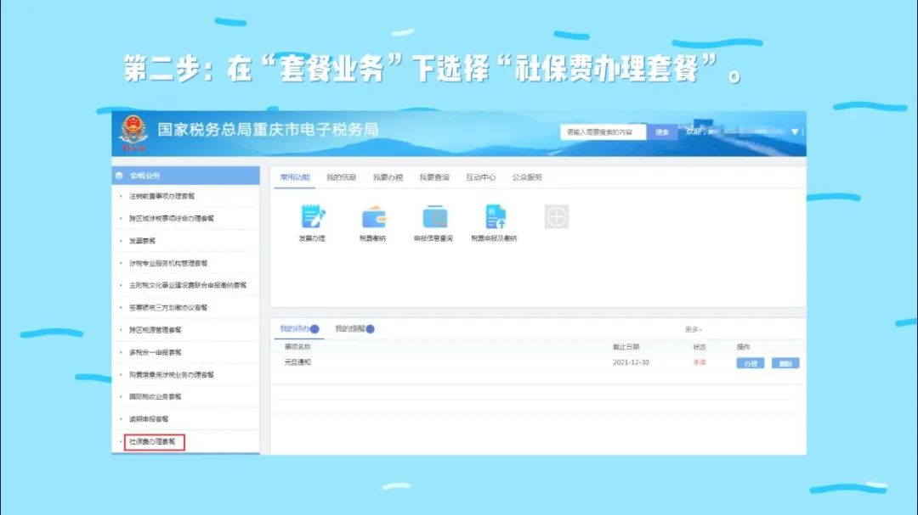Image resolution: width=918 pixels, height=515 pixels.
Task: Open the 更多> link
Action: (694, 330)
